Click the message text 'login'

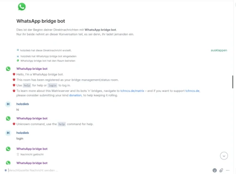point(20,139)
